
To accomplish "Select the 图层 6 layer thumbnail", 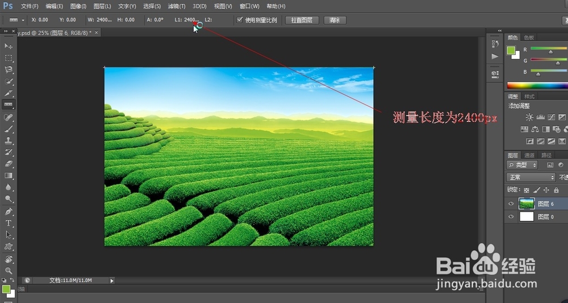I will pos(527,204).
